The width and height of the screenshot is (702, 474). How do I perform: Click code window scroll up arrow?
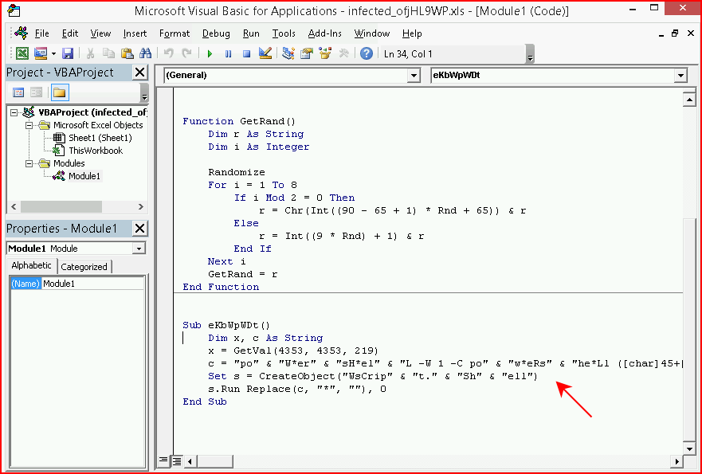pos(689,100)
